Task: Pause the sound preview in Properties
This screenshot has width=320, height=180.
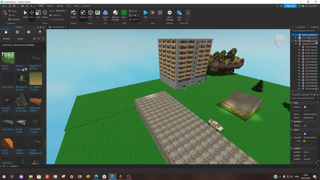Action: [x=304, y=141]
